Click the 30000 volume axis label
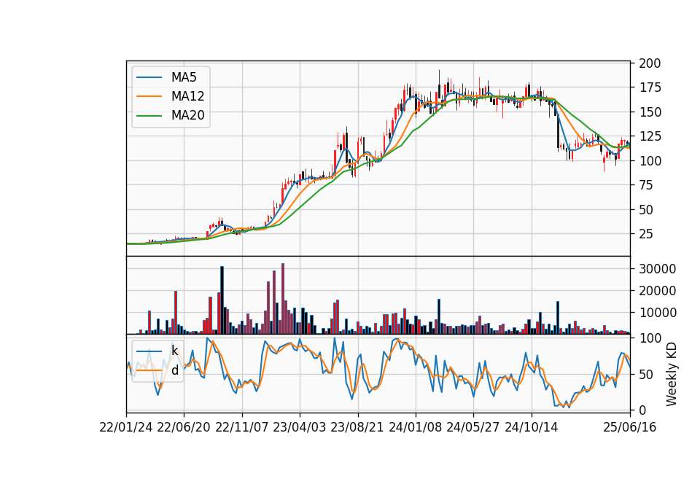Viewport: 700px width, 503px height. click(x=658, y=269)
